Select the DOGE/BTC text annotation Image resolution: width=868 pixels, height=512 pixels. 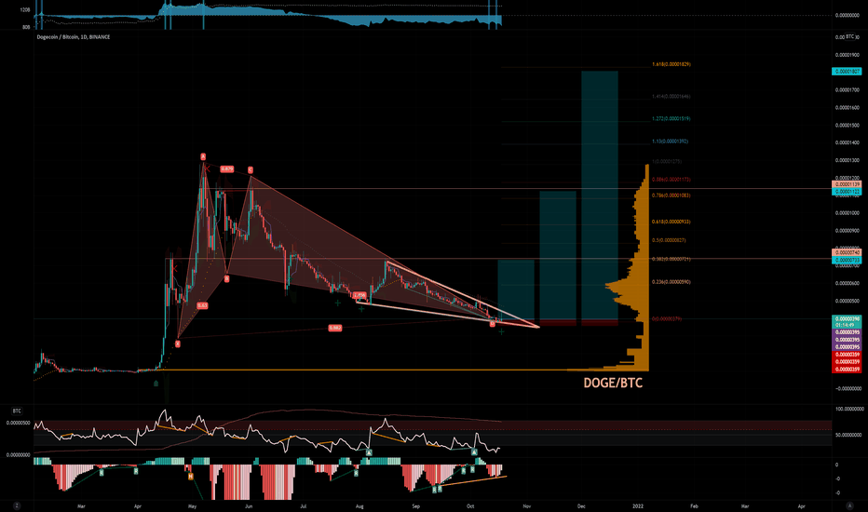(613, 383)
